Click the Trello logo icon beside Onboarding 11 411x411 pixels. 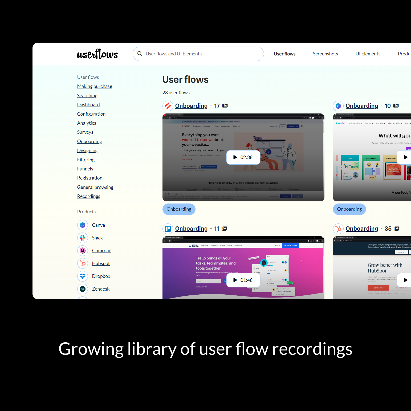pyautogui.click(x=168, y=229)
